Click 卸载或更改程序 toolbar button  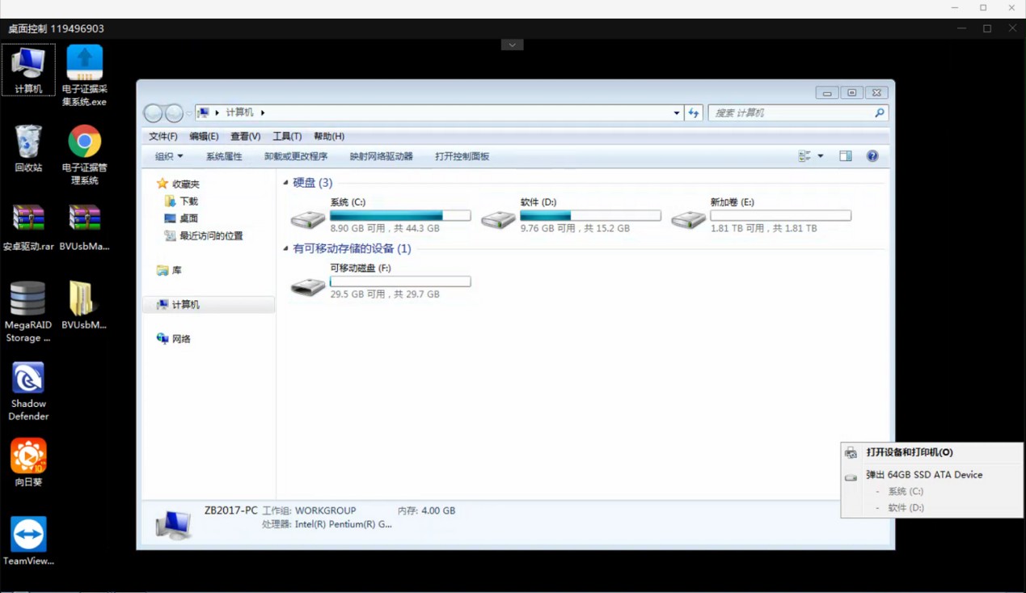[x=296, y=156]
